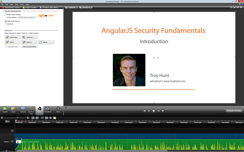Screen dimensions: 244x152
Task: Click the timeline zoom-in magnifier icon
Action: tap(28, 118)
